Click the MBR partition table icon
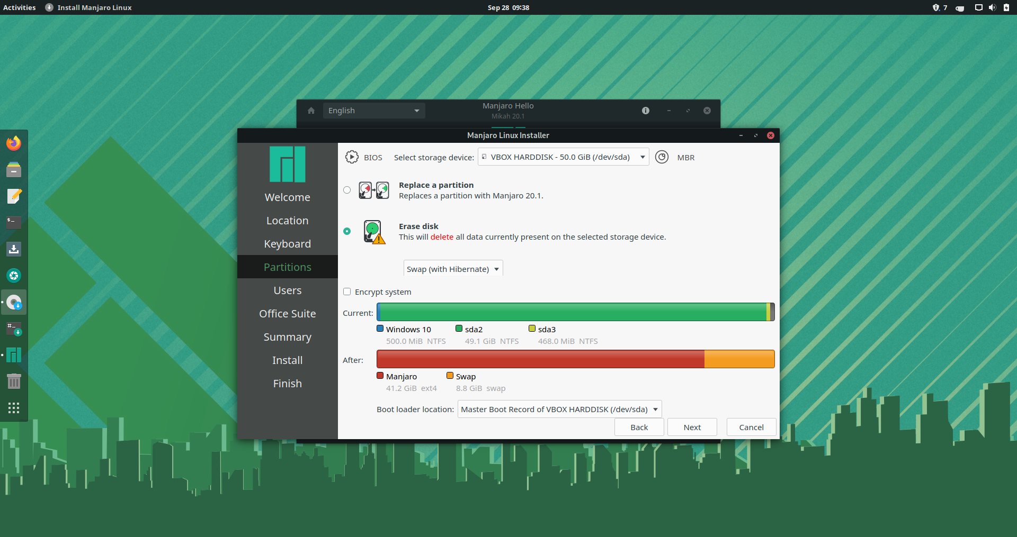Viewport: 1017px width, 537px height. (x=662, y=157)
